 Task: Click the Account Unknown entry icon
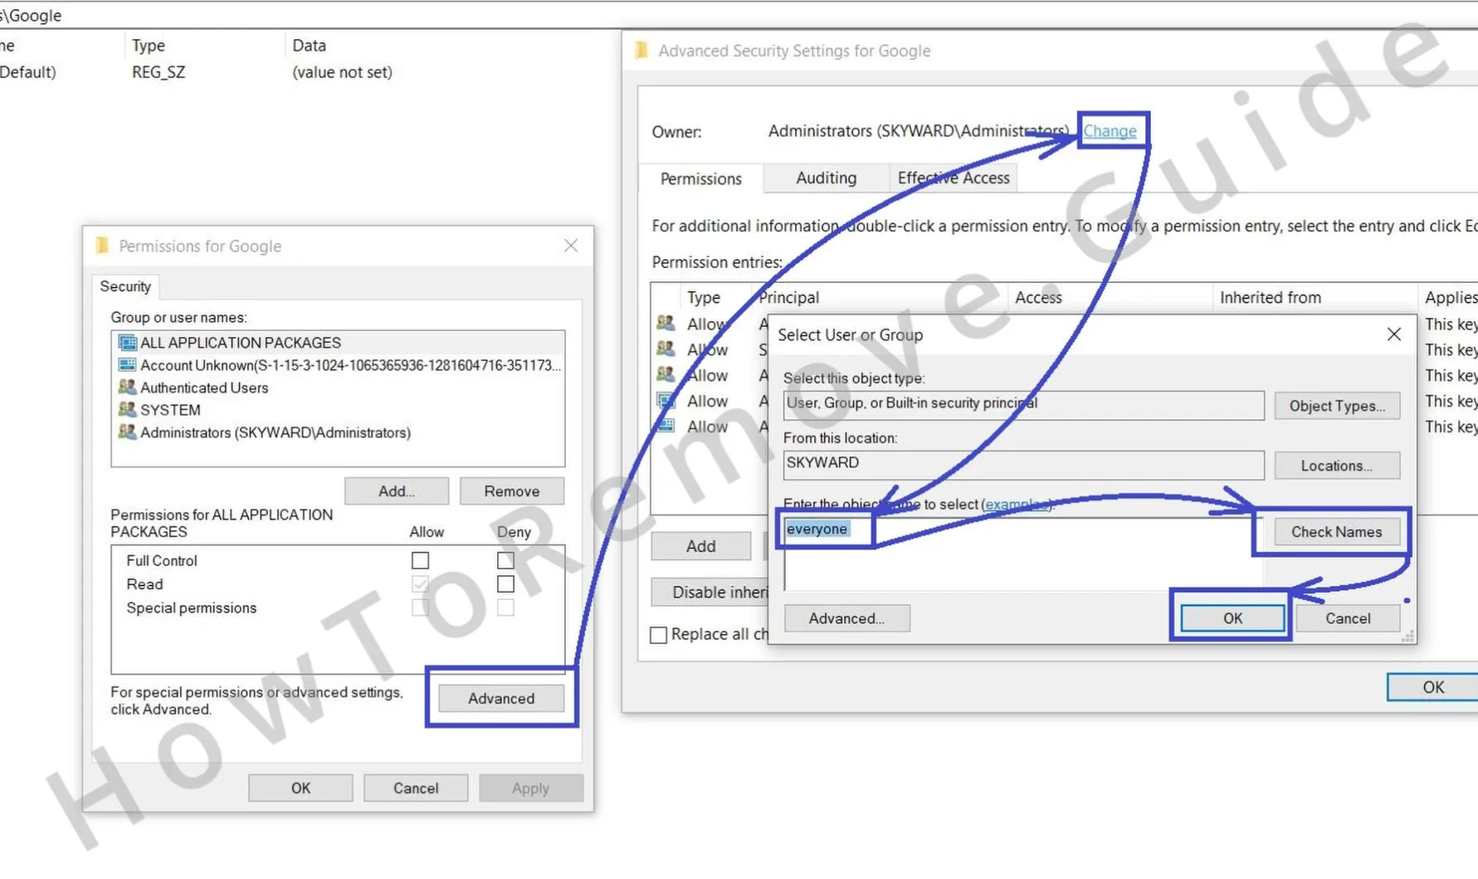point(127,365)
